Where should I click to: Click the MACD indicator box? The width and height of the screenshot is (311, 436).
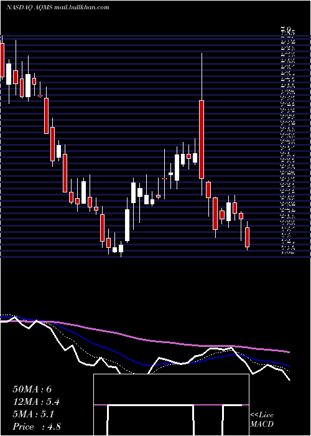[171, 405]
